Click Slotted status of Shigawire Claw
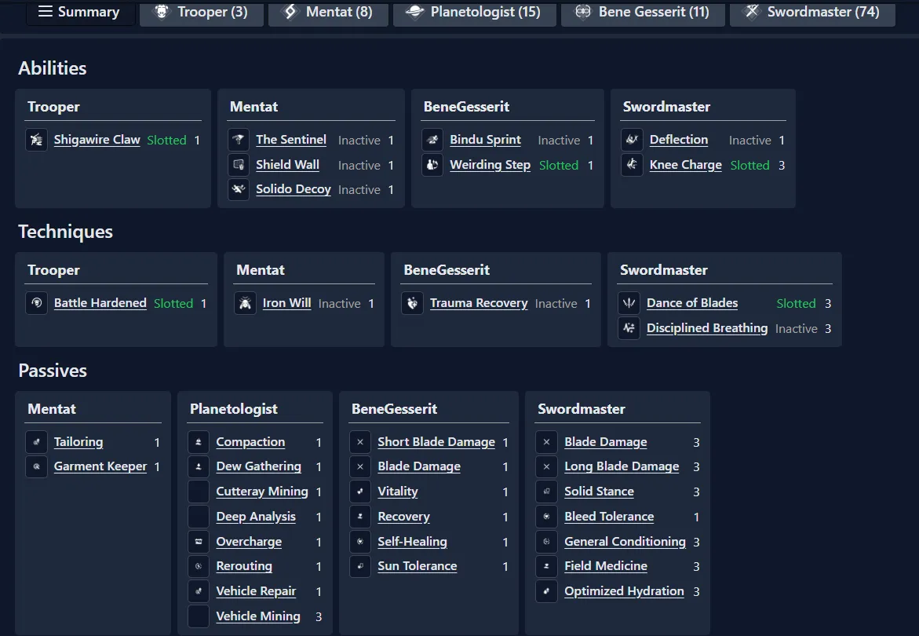 167,140
